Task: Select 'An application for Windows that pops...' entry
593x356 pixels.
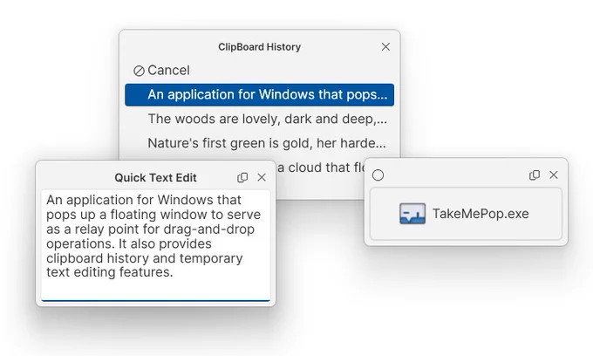Action: click(260, 94)
